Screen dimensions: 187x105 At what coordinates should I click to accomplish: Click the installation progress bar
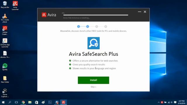click(96, 15)
